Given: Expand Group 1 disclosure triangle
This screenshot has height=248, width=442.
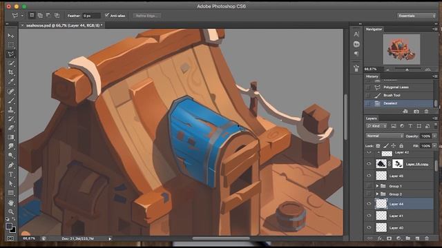Looking at the screenshot, I should [x=377, y=186].
